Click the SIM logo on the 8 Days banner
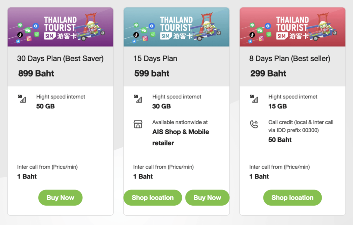Screen dimensions: 353x225 click(x=282, y=36)
